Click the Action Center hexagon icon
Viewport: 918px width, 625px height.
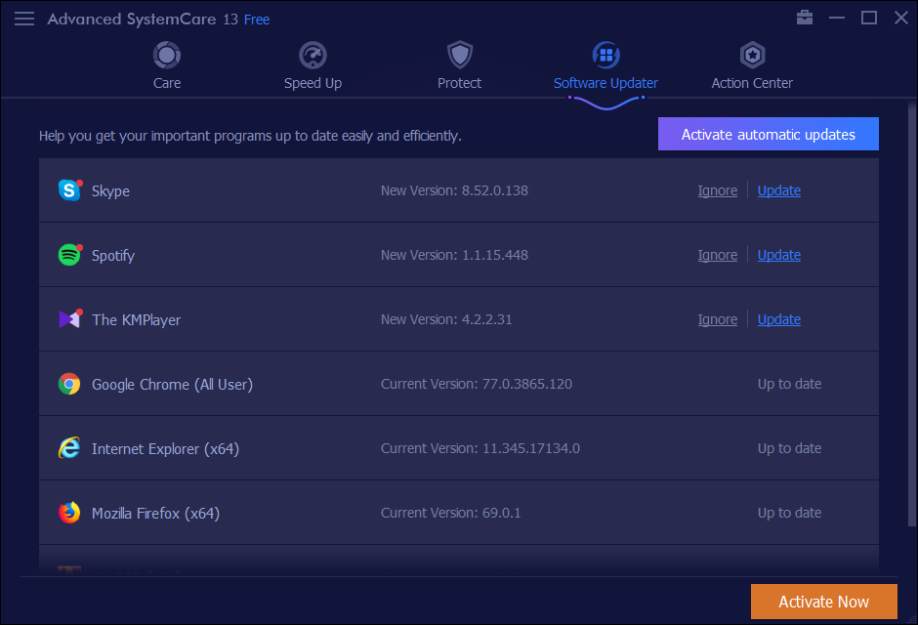tap(752, 55)
